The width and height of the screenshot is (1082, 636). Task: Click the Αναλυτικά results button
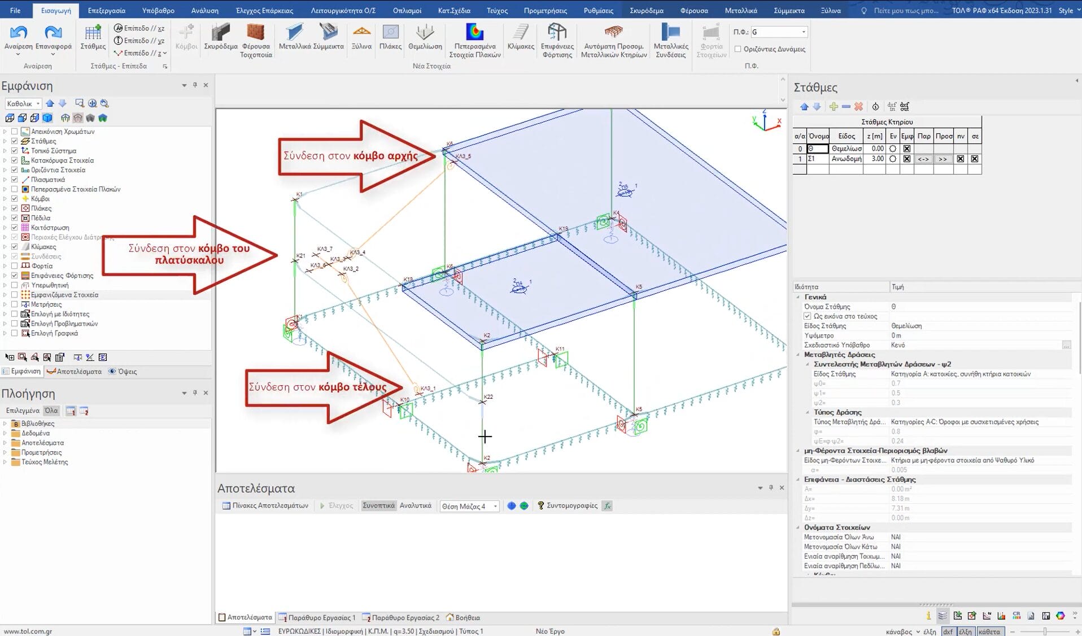pos(415,506)
